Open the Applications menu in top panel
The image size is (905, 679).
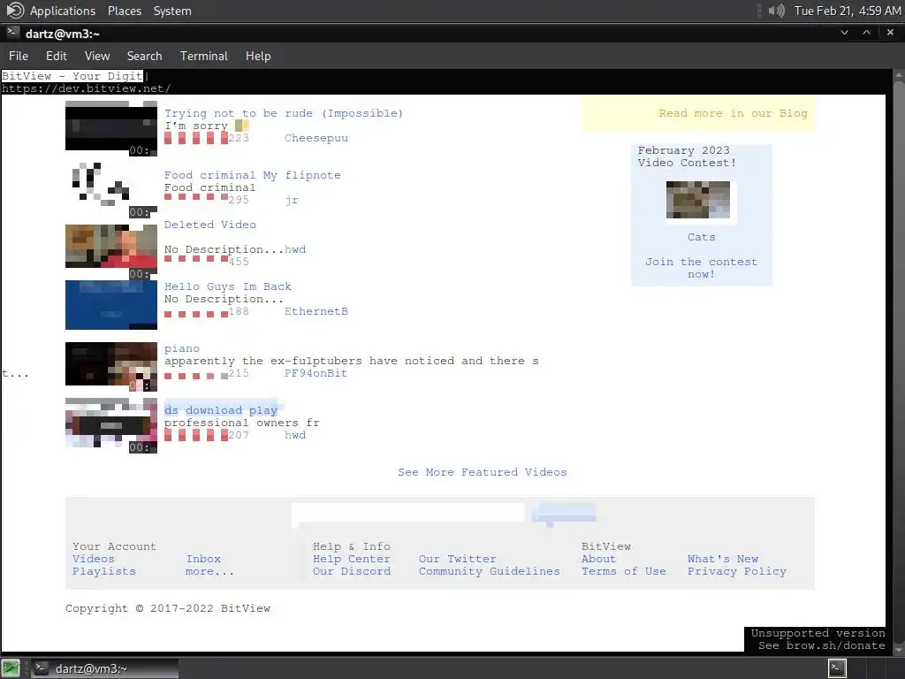pos(63,11)
